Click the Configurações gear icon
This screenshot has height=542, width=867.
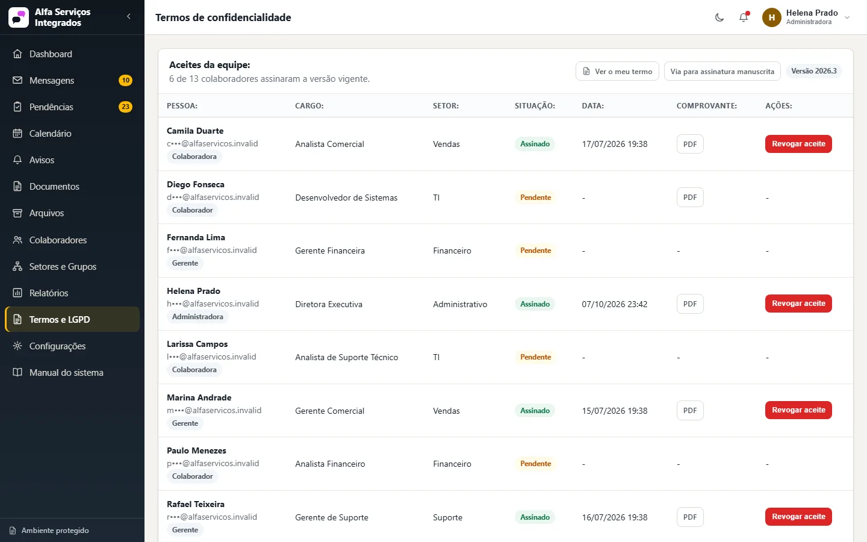17,346
